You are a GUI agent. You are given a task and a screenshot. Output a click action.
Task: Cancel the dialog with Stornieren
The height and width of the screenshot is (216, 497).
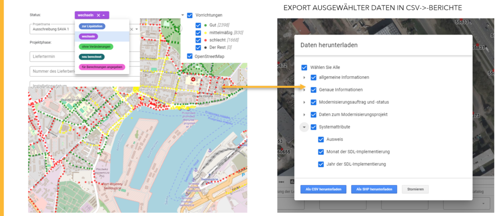click(415, 189)
